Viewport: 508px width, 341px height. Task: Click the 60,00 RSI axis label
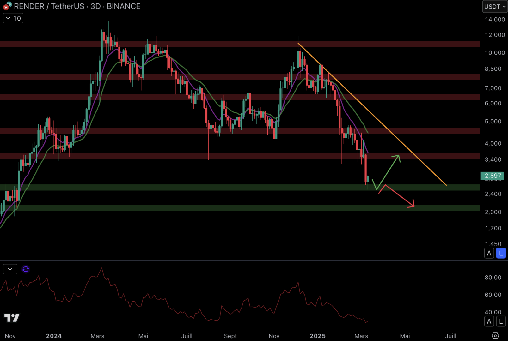click(493, 295)
